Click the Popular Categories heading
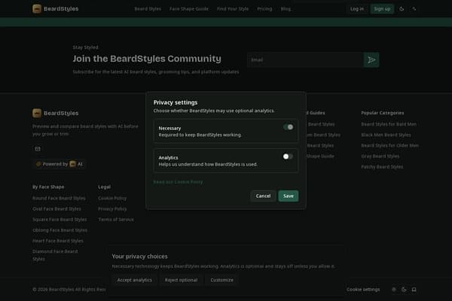The width and height of the screenshot is (452, 301). 383,113
